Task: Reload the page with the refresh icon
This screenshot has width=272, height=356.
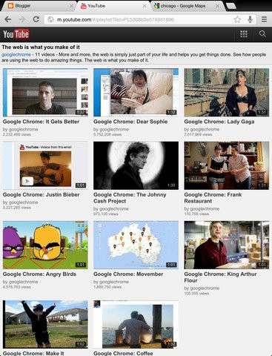Action: [x=36, y=19]
